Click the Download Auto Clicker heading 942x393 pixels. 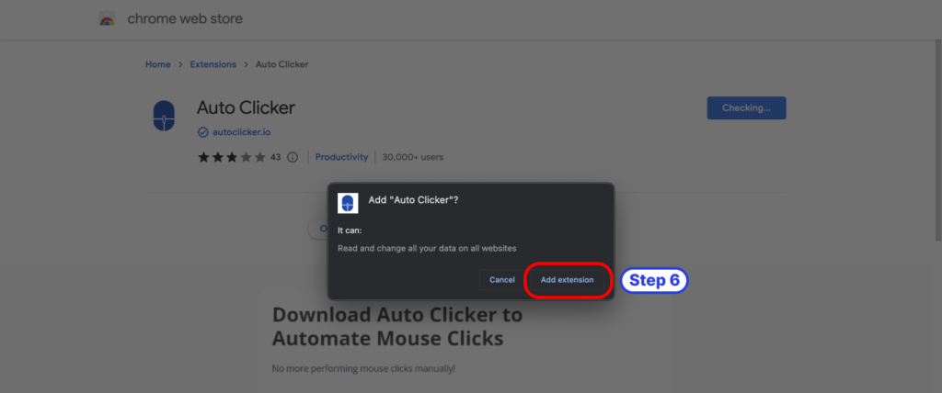[x=396, y=326]
